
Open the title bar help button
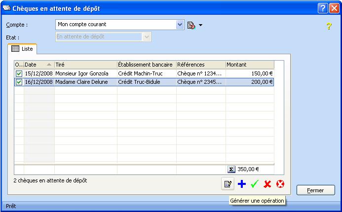pos(322,8)
